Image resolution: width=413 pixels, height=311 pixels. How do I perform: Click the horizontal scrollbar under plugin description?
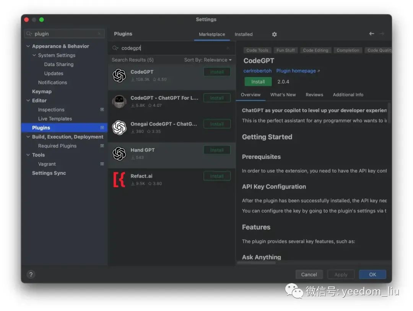(x=256, y=262)
